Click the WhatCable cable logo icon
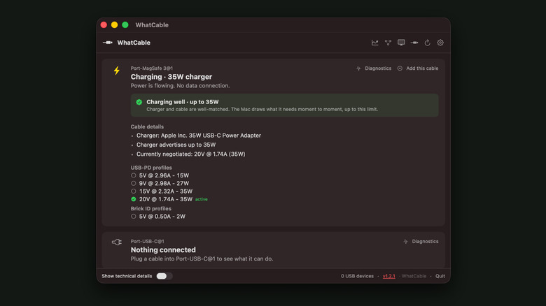The width and height of the screenshot is (546, 306). pyautogui.click(x=108, y=43)
